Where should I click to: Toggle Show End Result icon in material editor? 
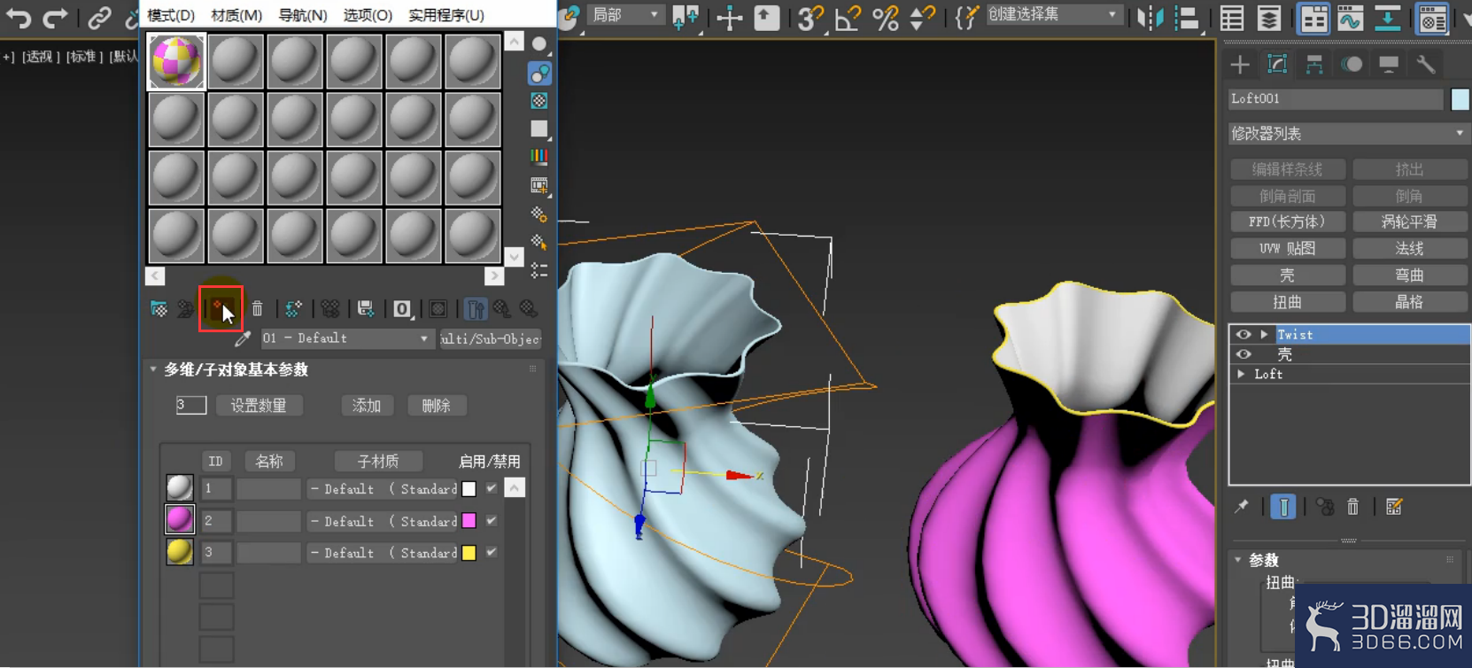click(x=476, y=309)
